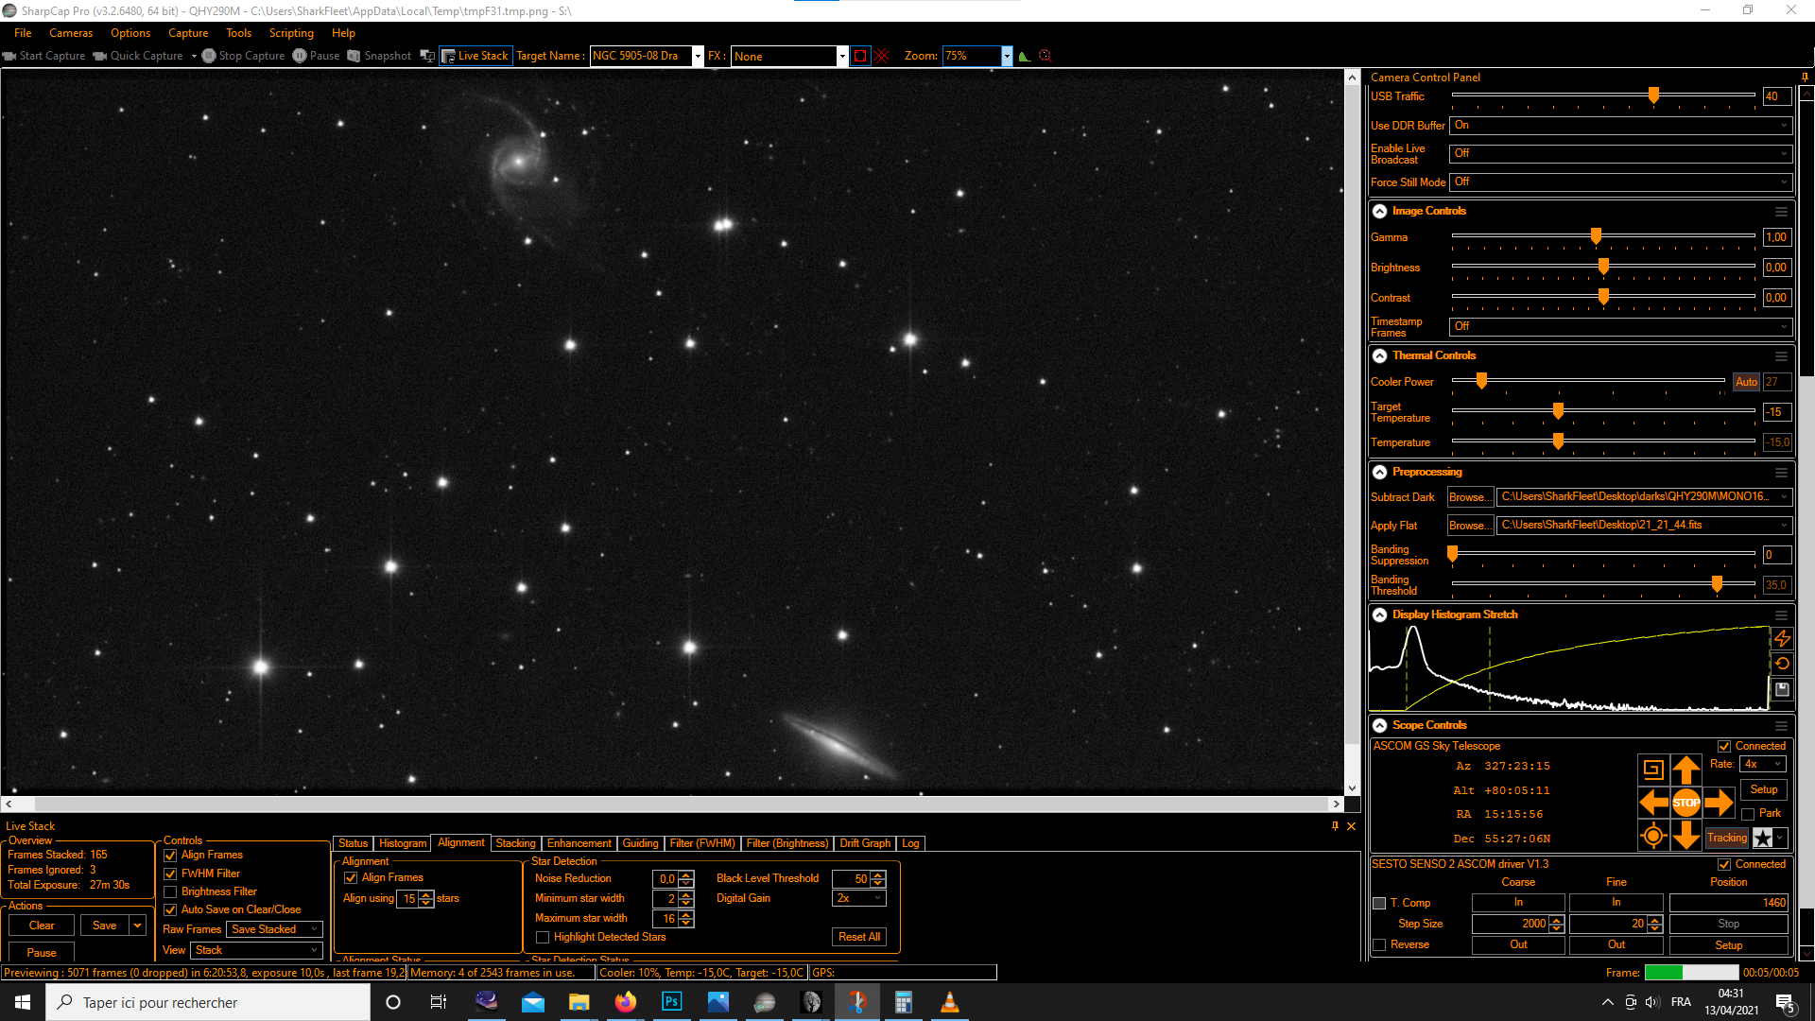
Task: Click the Reset All button in Star Detection
Action: [x=859, y=937]
